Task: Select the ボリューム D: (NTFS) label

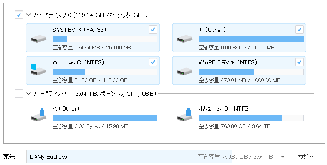Action: pyautogui.click(x=225, y=108)
